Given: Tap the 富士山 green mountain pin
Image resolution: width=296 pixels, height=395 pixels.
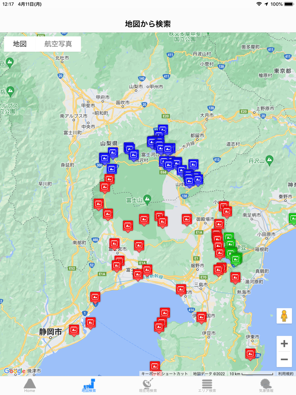Looking at the screenshot, I should (147, 200).
